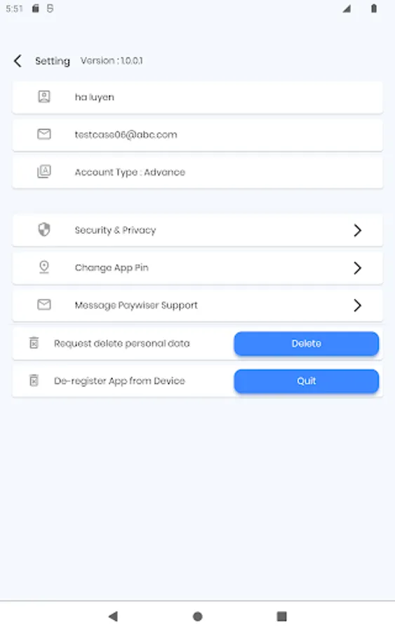Open the Message Paywiser Support chevron arrow

(x=357, y=305)
